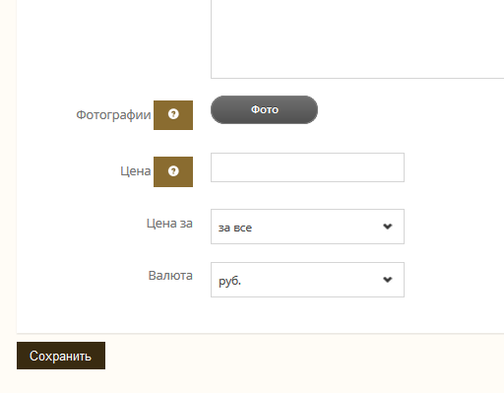Click the Валюта field label
This screenshot has width=504, height=393.
click(170, 276)
